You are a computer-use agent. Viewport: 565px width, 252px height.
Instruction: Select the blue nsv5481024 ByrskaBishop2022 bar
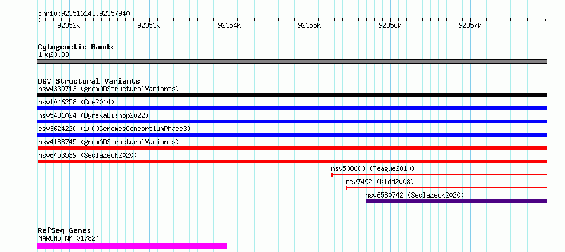pyautogui.click(x=292, y=122)
